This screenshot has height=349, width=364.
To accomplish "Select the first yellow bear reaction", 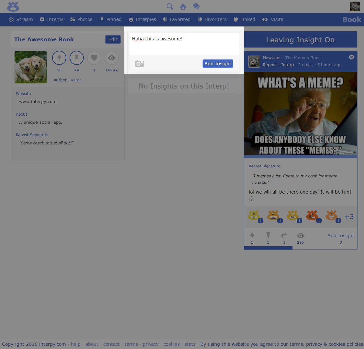I will pos(254,216).
